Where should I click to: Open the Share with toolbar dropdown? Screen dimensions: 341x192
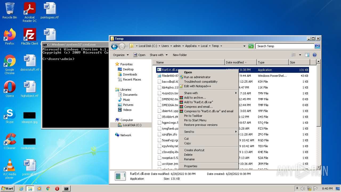[159, 55]
